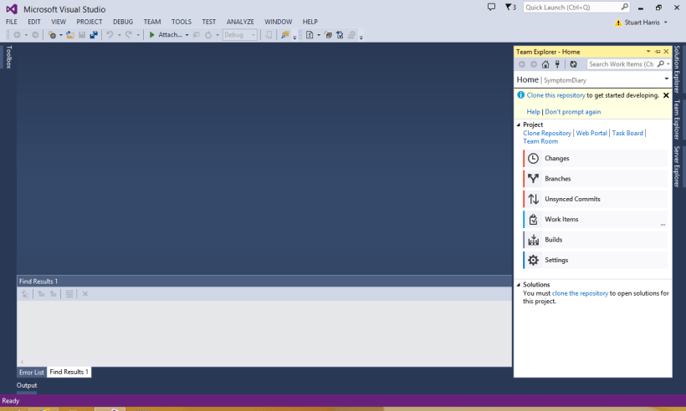Click the Save All icon
This screenshot has width=686, height=411.
[94, 35]
